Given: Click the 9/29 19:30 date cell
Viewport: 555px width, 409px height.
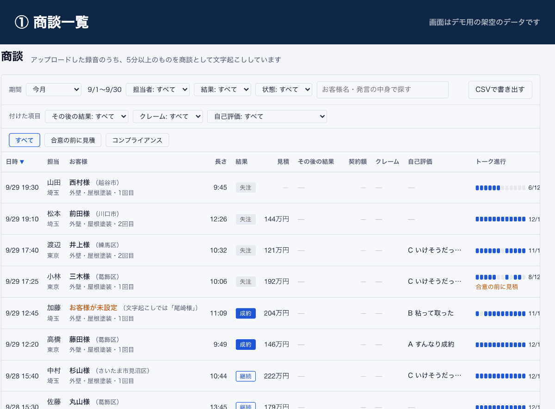Looking at the screenshot, I should point(22,188).
